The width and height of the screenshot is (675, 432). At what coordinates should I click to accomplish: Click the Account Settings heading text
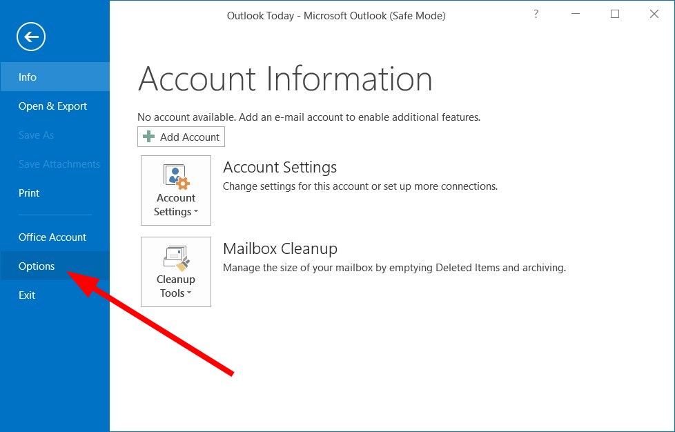tap(280, 167)
